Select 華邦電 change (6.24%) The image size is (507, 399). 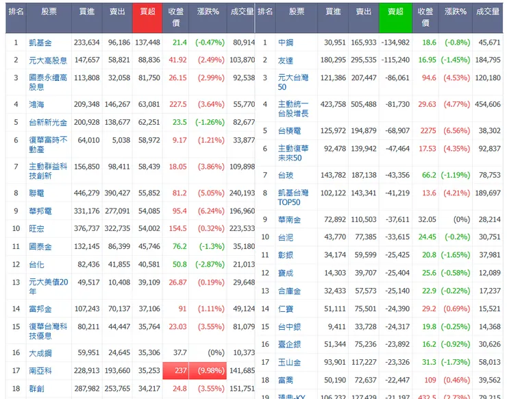coord(211,211)
